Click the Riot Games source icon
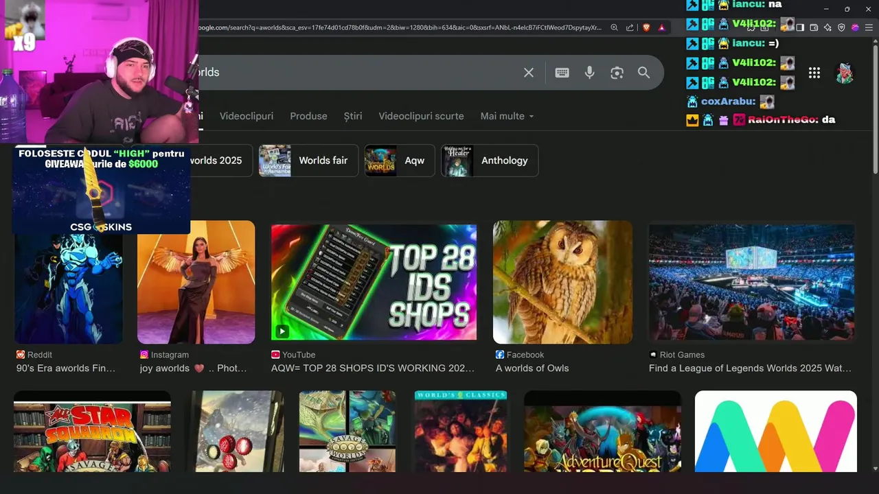879x494 pixels. (653, 355)
